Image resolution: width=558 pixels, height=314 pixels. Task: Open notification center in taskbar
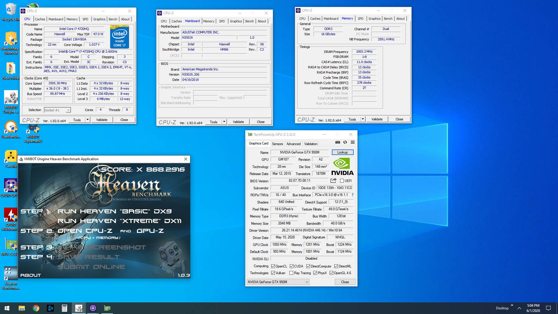point(548,308)
